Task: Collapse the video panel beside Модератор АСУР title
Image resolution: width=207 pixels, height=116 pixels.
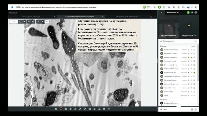Action: click(x=162, y=12)
